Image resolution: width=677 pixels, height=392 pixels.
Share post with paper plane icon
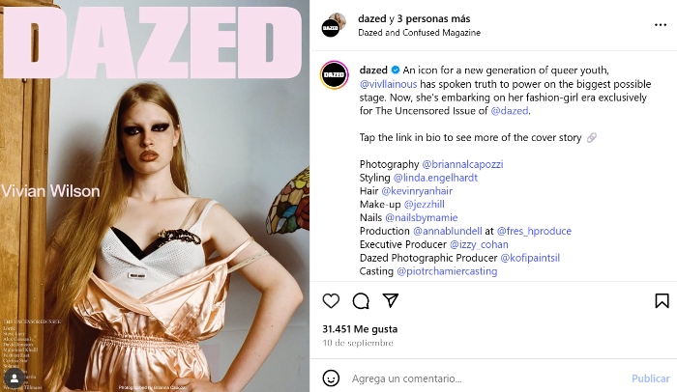point(391,300)
